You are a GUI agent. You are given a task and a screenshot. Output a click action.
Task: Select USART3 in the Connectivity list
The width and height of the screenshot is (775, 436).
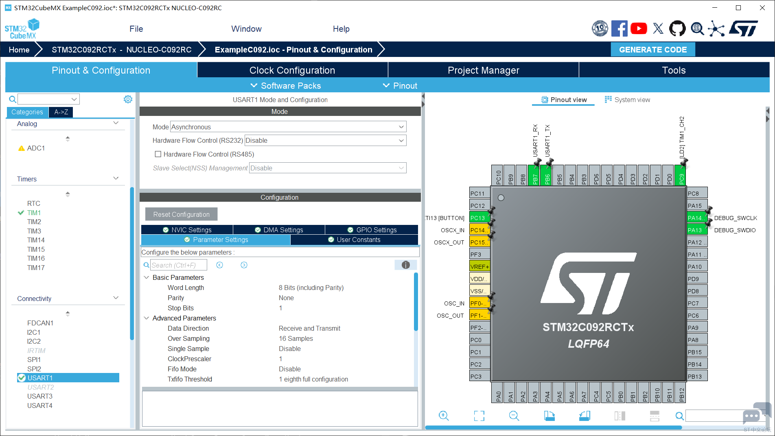pos(40,396)
